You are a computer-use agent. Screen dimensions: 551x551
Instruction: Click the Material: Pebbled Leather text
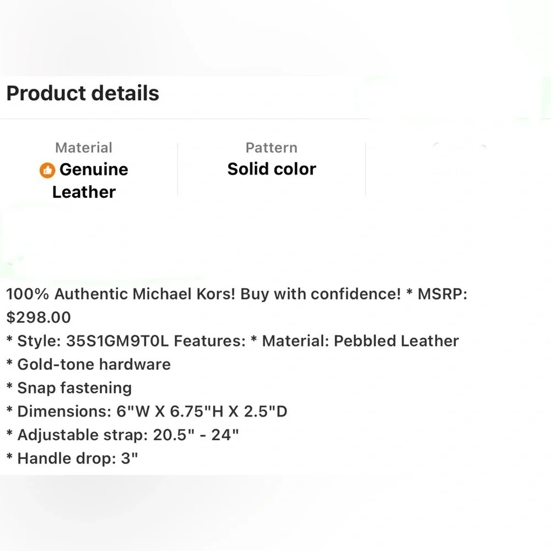tap(360, 341)
